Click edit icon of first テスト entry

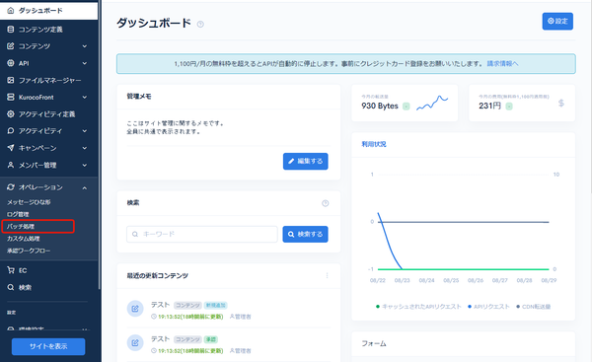coord(135,309)
